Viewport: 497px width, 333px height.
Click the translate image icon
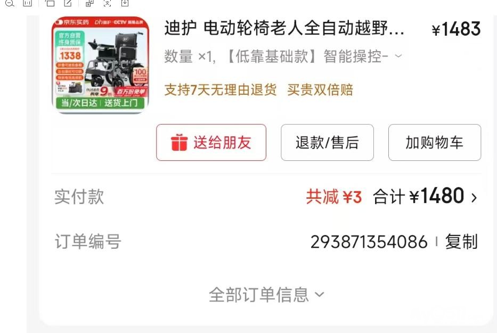[89, 3]
